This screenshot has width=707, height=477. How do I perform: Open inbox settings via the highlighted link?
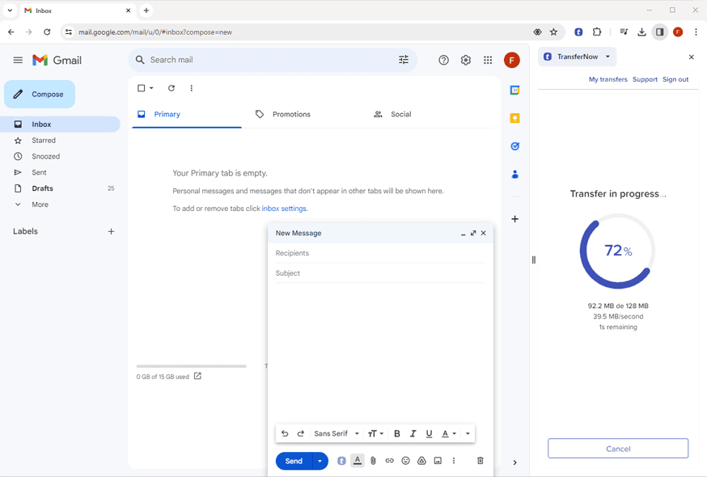pyautogui.click(x=283, y=207)
